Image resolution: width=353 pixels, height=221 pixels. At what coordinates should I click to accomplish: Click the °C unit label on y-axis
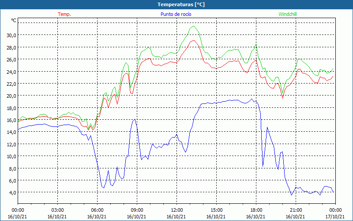14,20
